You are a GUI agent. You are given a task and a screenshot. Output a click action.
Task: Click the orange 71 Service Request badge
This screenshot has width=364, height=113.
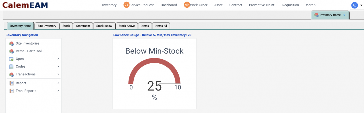(x=126, y=5)
